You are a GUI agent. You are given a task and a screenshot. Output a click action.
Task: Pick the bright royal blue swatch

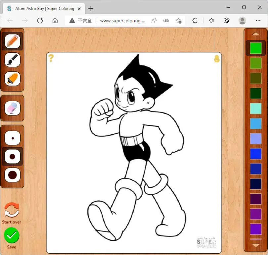pos(255,154)
